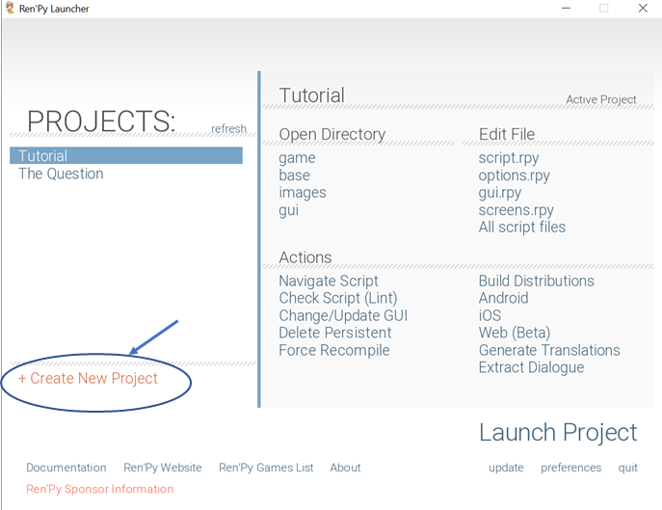The width and height of the screenshot is (662, 510).
Task: Click Force Recompile
Action: pyautogui.click(x=334, y=350)
